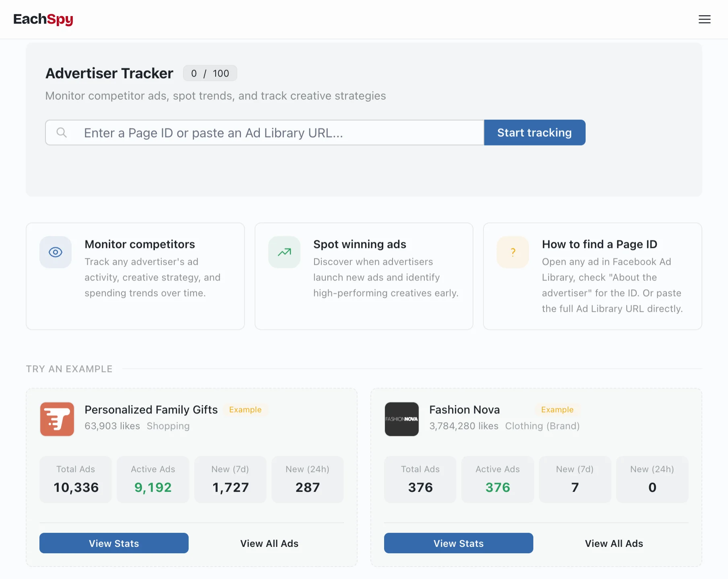Click the Fashion Nova name
Screen dimensions: 728x579
465,410
